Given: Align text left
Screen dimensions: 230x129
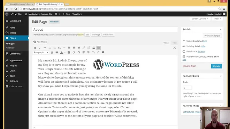Looking at the screenshot, I should [69, 48].
